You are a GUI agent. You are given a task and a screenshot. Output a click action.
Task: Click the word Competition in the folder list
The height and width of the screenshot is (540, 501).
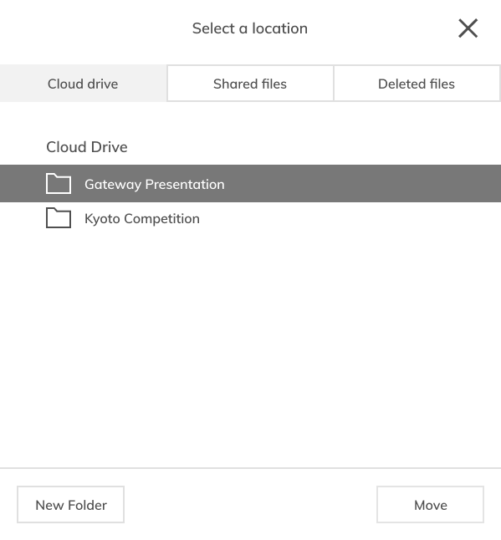[161, 219]
